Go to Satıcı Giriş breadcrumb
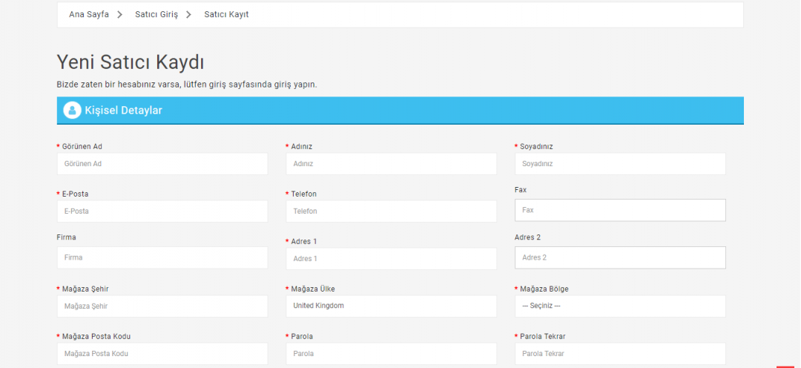801x368 pixels. [156, 14]
